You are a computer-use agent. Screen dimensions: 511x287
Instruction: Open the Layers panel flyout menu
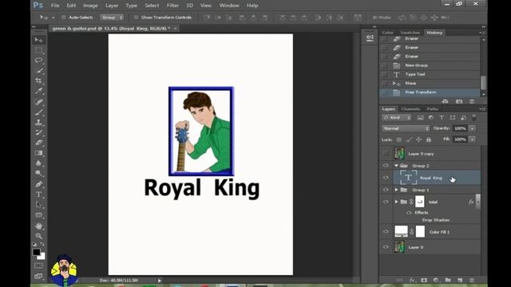pyautogui.click(x=482, y=109)
